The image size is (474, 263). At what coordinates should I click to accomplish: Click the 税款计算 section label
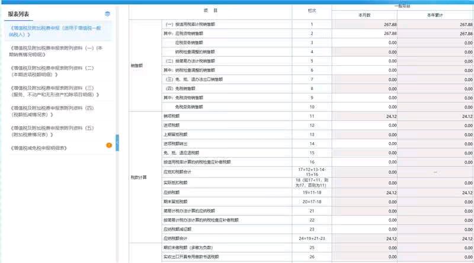pyautogui.click(x=139, y=178)
